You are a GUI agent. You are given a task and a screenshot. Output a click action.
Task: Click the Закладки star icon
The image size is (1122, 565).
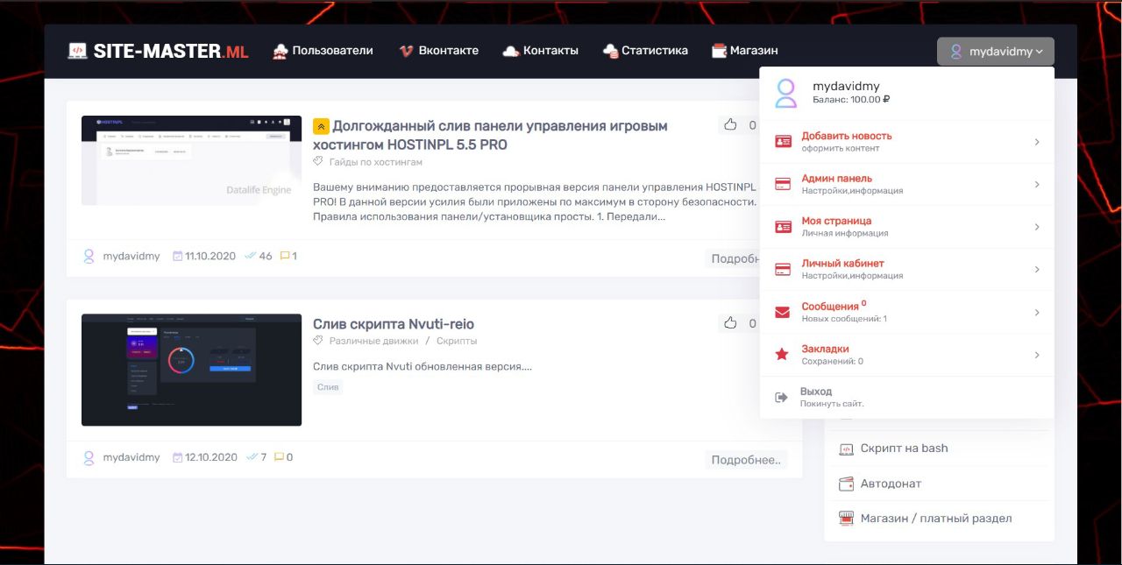(x=783, y=355)
